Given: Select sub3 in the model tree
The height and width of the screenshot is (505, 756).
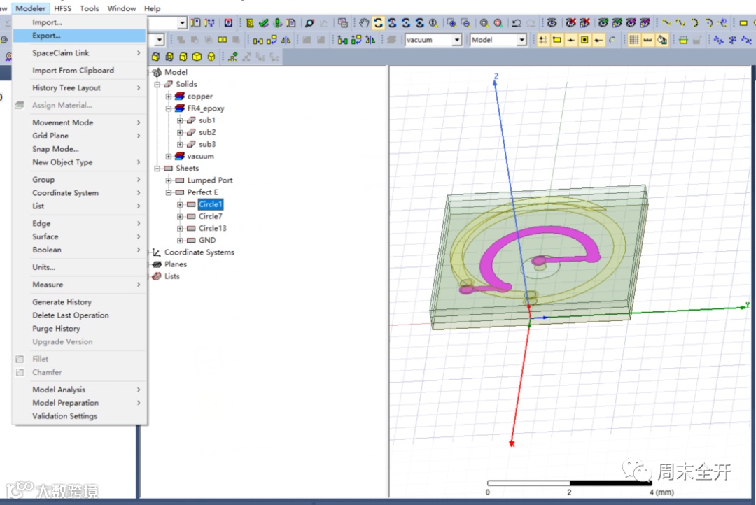Looking at the screenshot, I should [207, 144].
